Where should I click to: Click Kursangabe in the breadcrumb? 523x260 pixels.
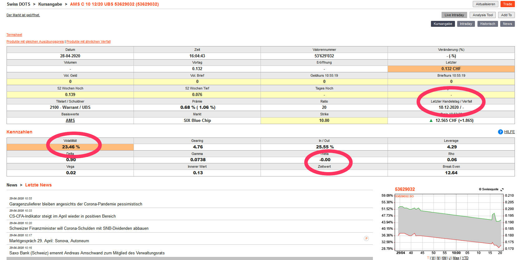click(50, 4)
